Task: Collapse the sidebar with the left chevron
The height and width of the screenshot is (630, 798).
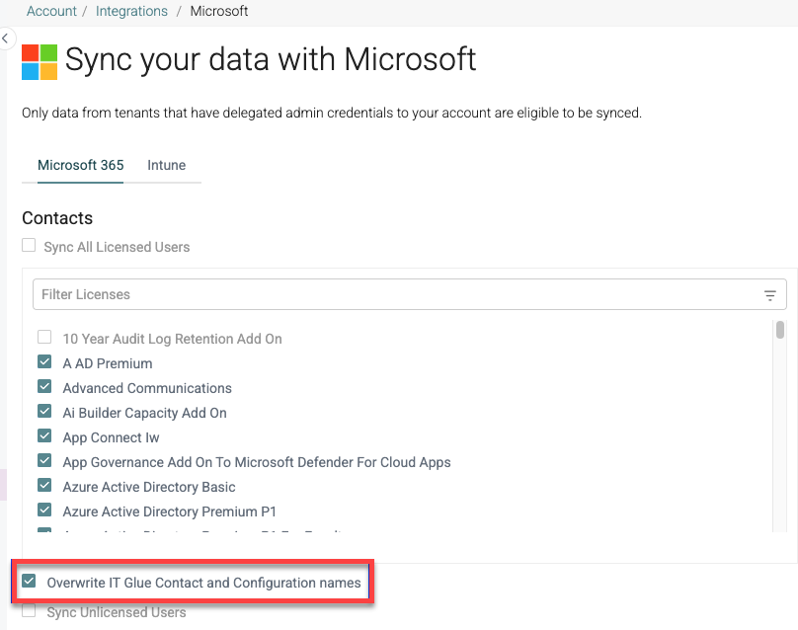Action: (5, 39)
